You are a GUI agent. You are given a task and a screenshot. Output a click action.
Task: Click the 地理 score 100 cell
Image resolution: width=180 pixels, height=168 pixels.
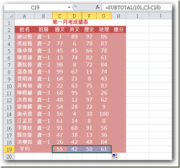click(x=104, y=114)
